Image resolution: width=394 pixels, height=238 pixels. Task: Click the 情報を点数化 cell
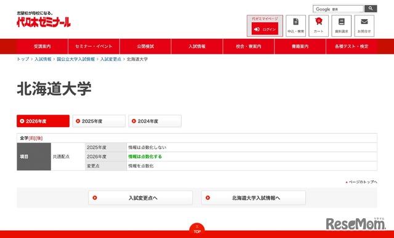coord(252,166)
